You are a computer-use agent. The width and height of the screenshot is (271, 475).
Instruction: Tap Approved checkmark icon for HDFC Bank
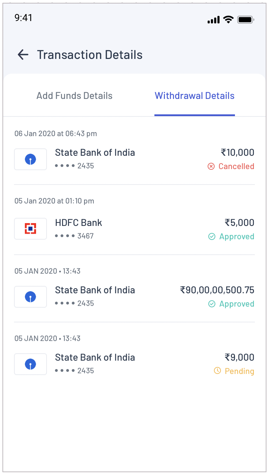pyautogui.click(x=212, y=236)
